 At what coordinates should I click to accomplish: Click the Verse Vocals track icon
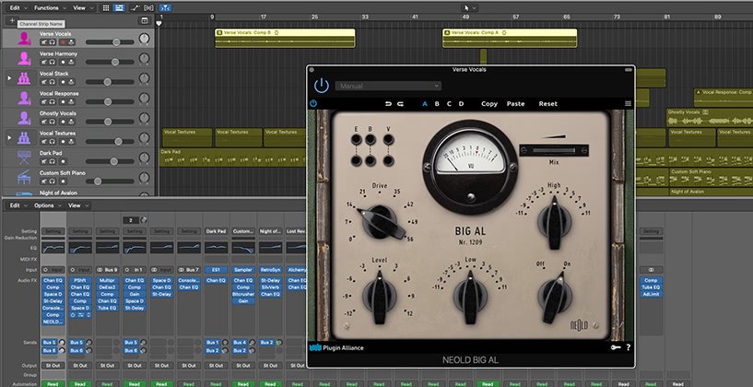(23, 39)
